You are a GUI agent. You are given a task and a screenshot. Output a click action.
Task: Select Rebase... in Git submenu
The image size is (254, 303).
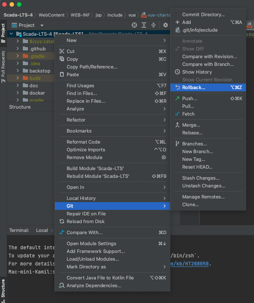click(x=208, y=133)
